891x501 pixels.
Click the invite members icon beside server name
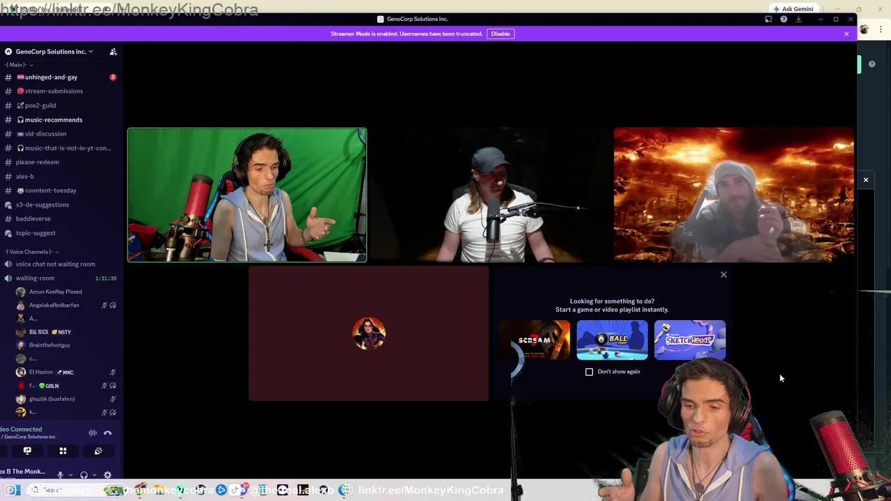[x=113, y=51]
